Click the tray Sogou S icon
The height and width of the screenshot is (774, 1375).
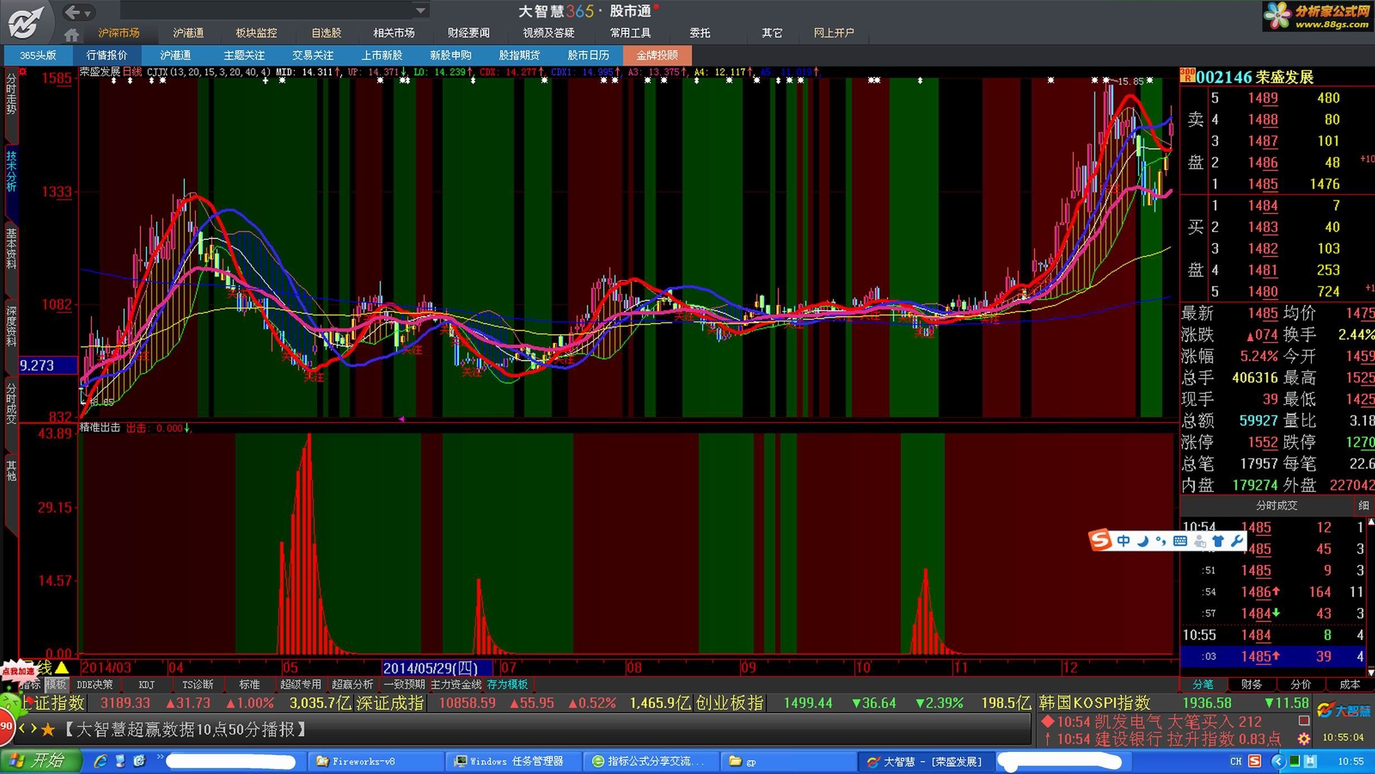1255,761
